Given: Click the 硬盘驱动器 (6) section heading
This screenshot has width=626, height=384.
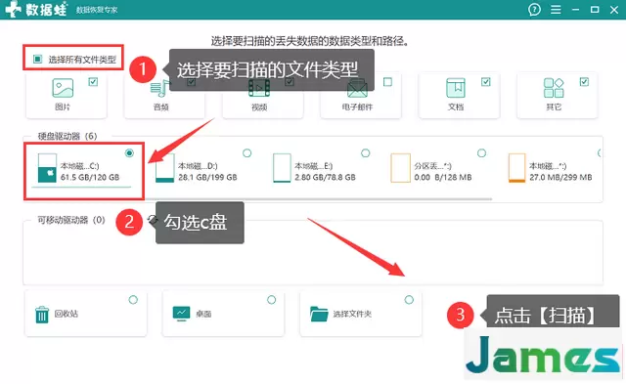Looking at the screenshot, I should pyautogui.click(x=67, y=136).
